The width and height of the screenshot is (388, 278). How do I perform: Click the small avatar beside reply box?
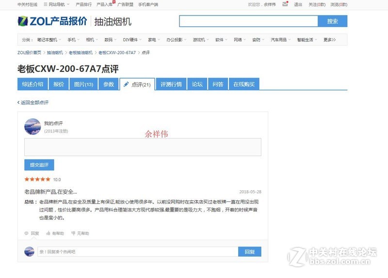[x=29, y=251]
